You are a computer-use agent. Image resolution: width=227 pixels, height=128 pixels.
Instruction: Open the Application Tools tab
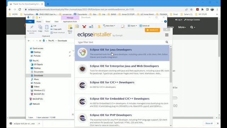(x=70, y=21)
